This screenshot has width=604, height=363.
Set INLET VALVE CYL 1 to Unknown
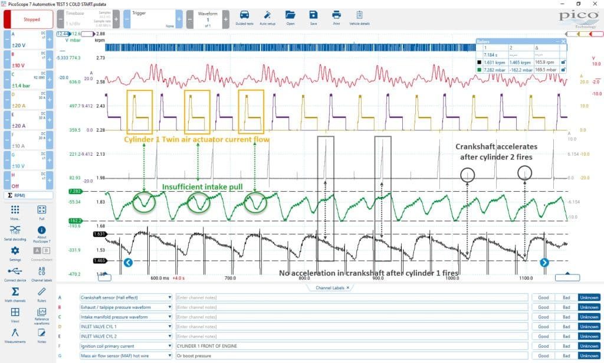589,326
